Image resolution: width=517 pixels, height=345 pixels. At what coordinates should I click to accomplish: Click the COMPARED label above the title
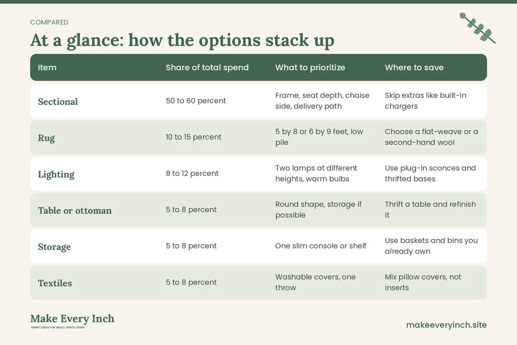tap(49, 22)
